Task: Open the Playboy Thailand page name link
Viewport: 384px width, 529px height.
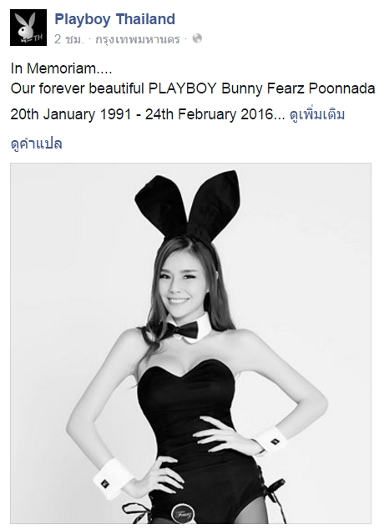Action: tap(114, 19)
